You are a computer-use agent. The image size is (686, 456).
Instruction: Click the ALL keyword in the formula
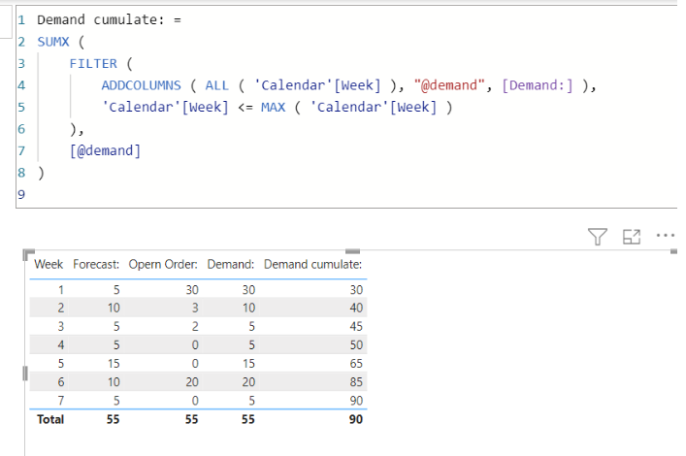click(x=217, y=85)
